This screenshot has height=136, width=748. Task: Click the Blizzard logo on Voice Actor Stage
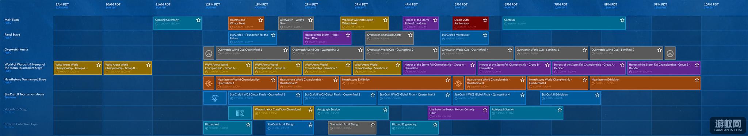pos(240,113)
